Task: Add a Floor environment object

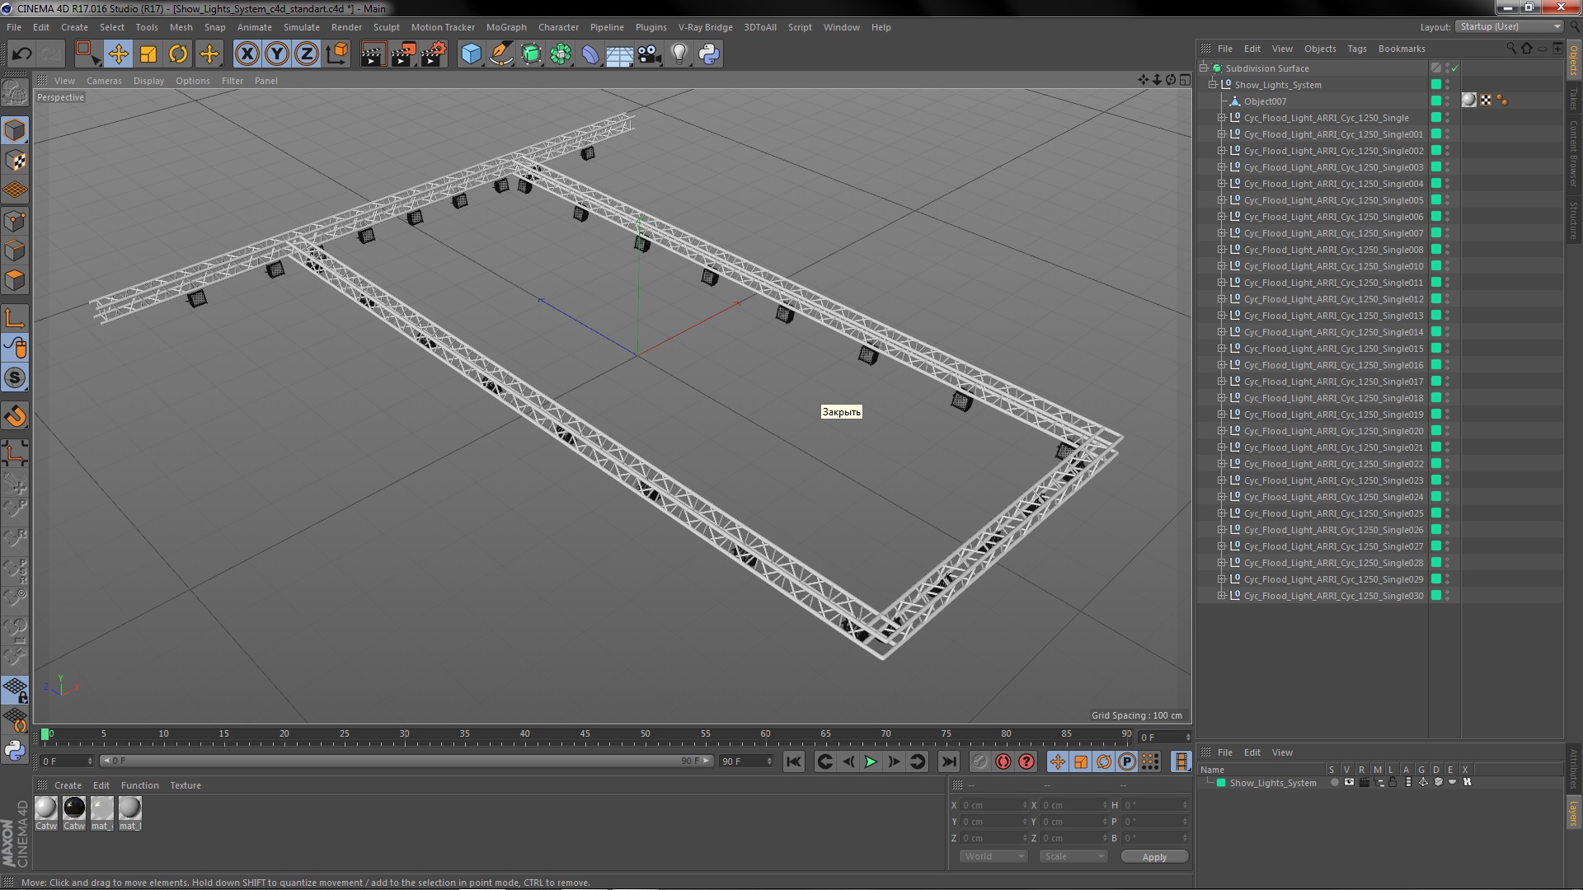Action: [620, 54]
